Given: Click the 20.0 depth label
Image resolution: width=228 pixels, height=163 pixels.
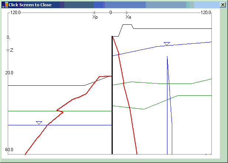Looking at the screenshot, I should pos(10,73).
